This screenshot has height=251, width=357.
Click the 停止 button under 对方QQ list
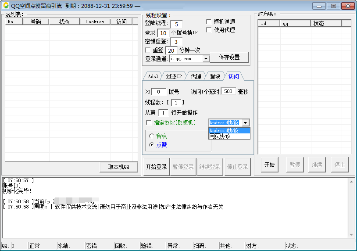coord(340,165)
